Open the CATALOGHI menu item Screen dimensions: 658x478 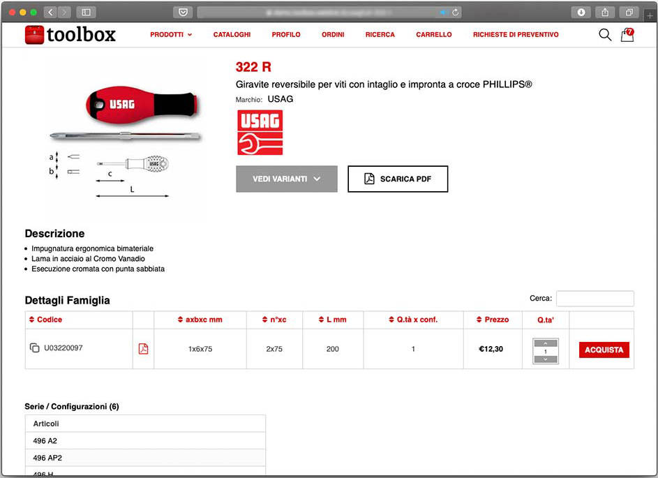tap(232, 34)
